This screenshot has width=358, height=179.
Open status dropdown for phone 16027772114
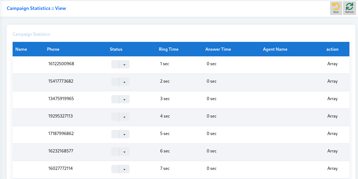(x=124, y=169)
